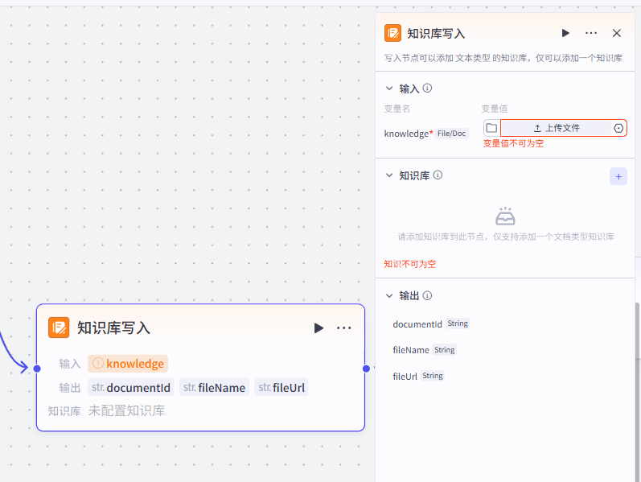The width and height of the screenshot is (641, 482).
Task: Click the orange icon on canvas node
Action: [x=59, y=328]
